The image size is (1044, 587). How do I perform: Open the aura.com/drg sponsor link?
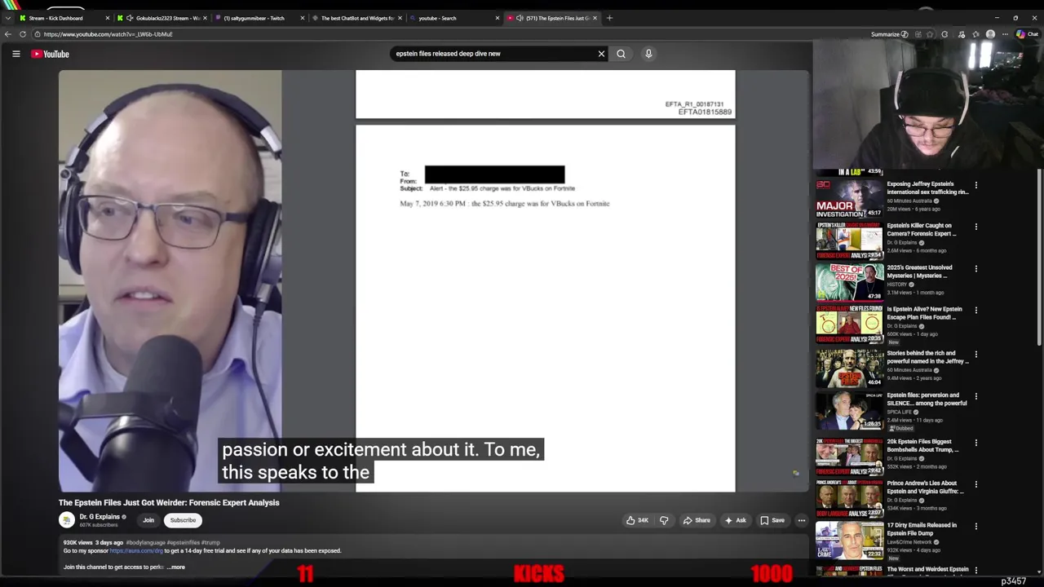tap(136, 551)
